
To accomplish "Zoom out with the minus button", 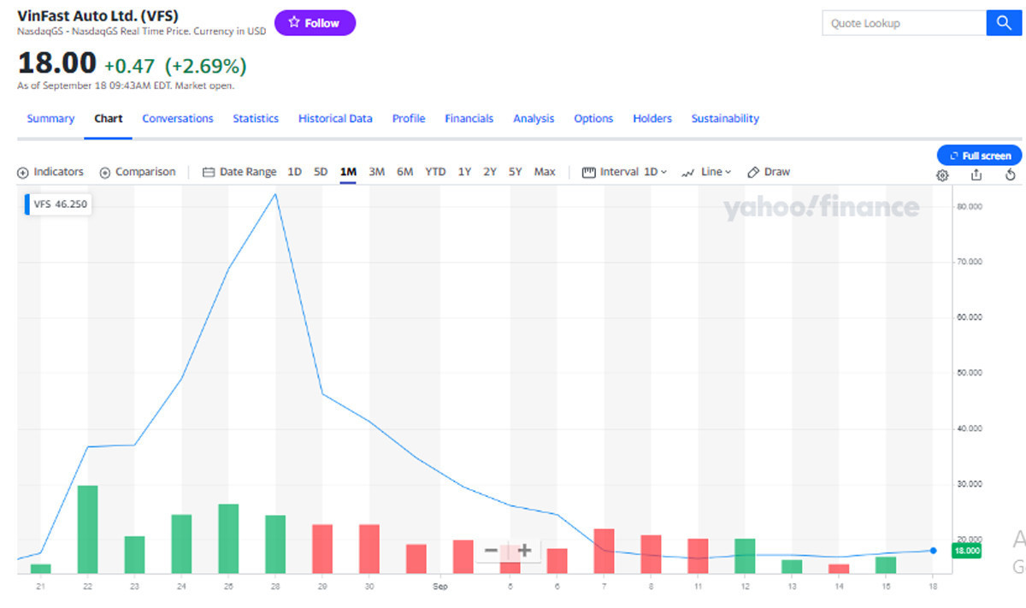I will click(491, 551).
